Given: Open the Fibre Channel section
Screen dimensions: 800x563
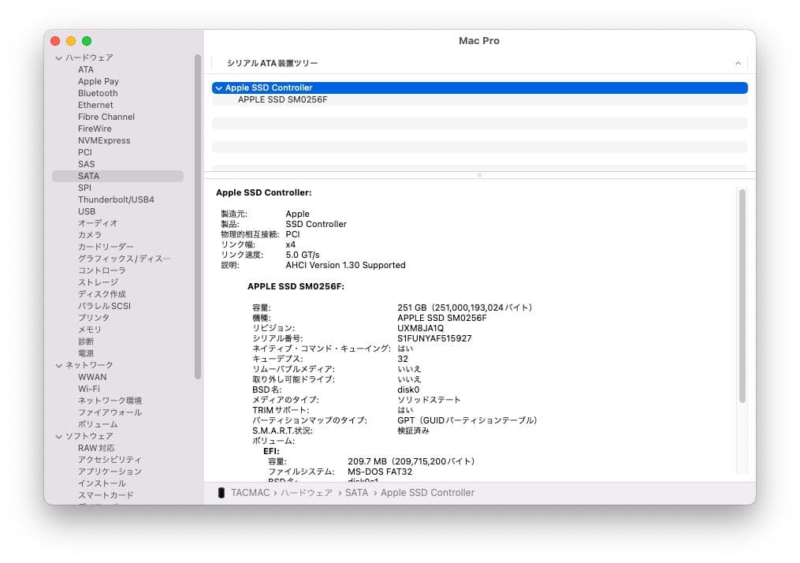Looking at the screenshot, I should [x=106, y=116].
